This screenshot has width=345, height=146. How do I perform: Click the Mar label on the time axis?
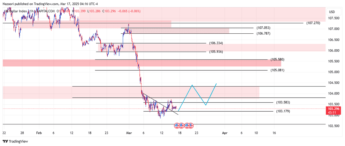[129, 133]
